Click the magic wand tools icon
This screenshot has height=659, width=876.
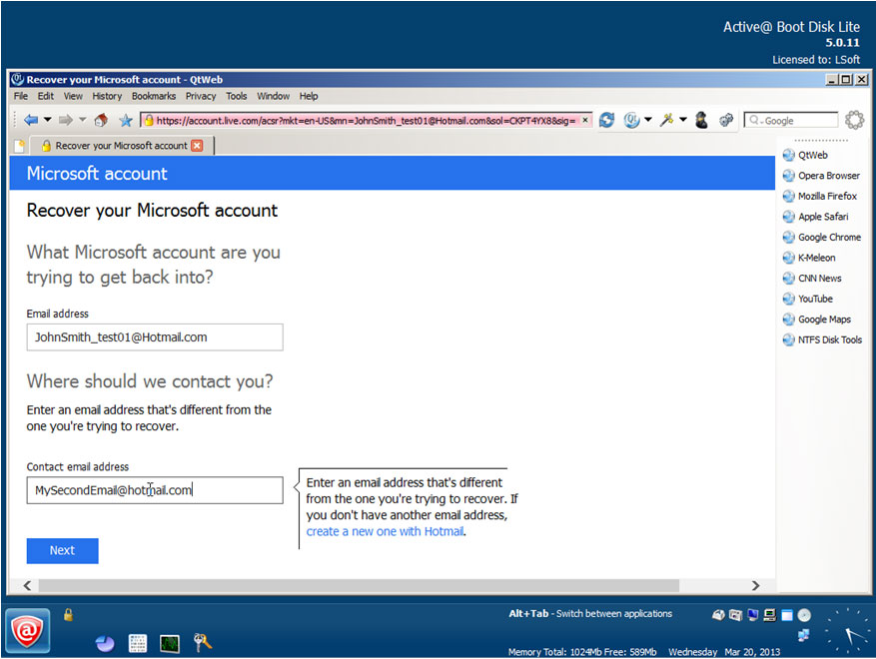click(666, 120)
